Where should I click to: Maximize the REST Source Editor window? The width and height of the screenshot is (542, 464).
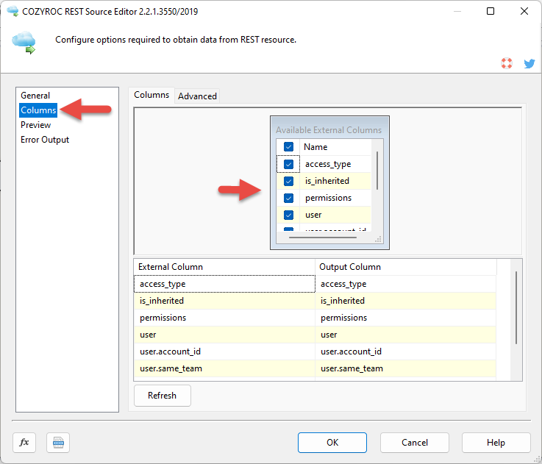point(490,12)
